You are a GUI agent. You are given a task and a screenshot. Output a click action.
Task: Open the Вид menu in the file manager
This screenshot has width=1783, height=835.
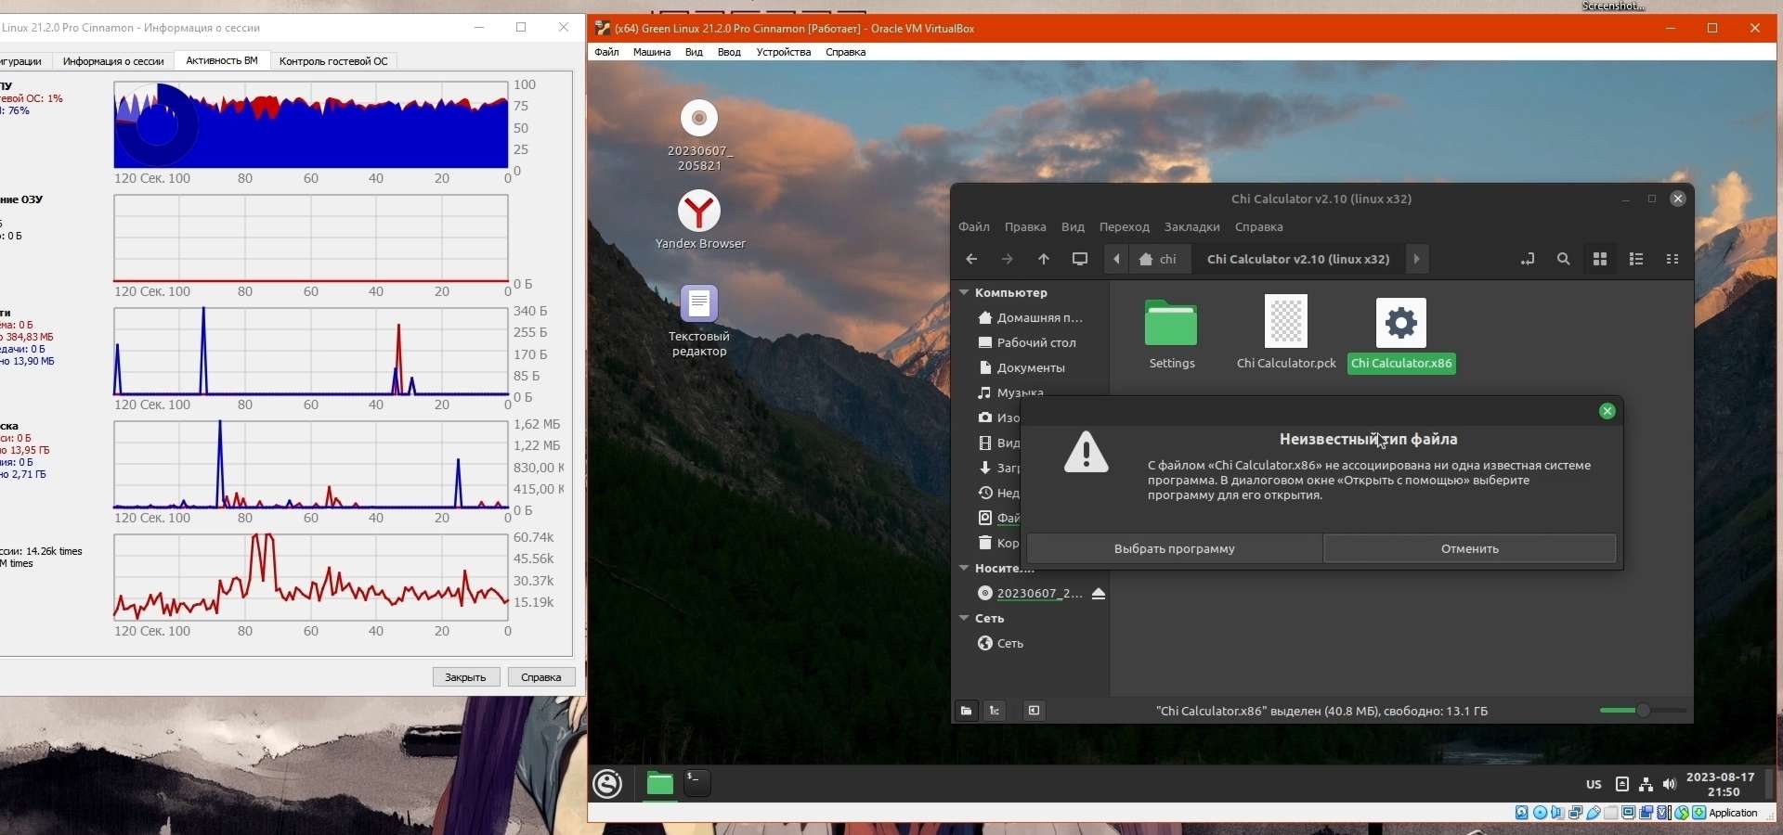pos(1074,227)
